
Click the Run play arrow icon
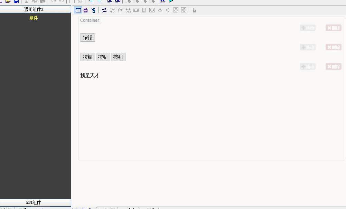click(x=171, y=1)
